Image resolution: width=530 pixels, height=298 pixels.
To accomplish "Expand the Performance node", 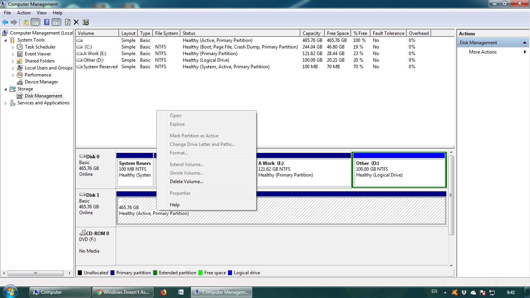I will tap(13, 75).
